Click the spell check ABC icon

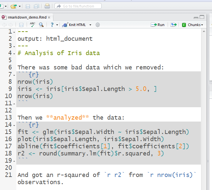(33, 24)
